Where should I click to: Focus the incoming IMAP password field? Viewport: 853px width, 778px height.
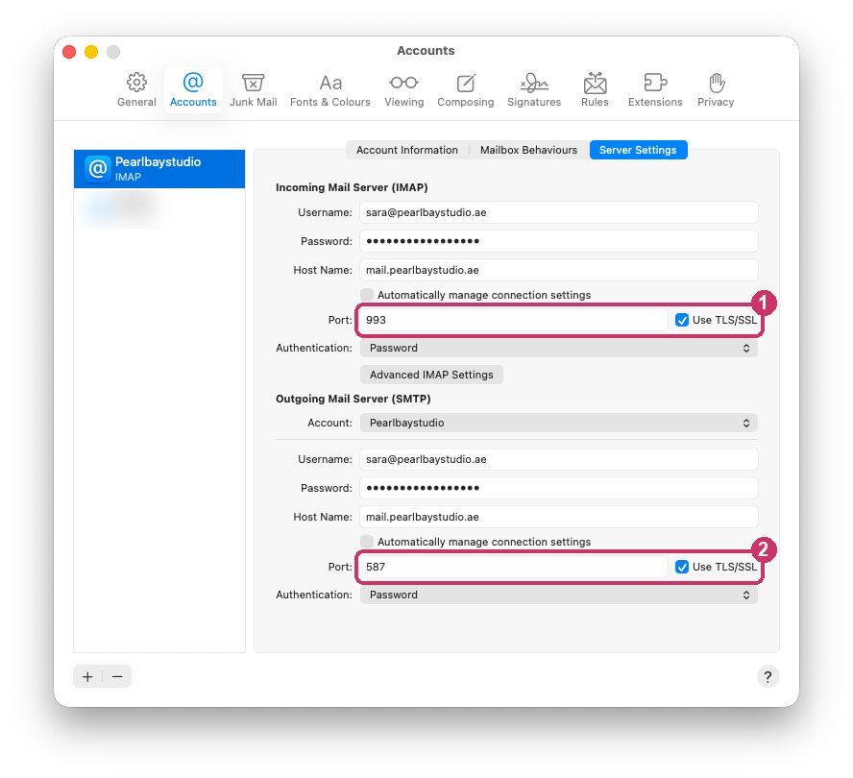558,241
